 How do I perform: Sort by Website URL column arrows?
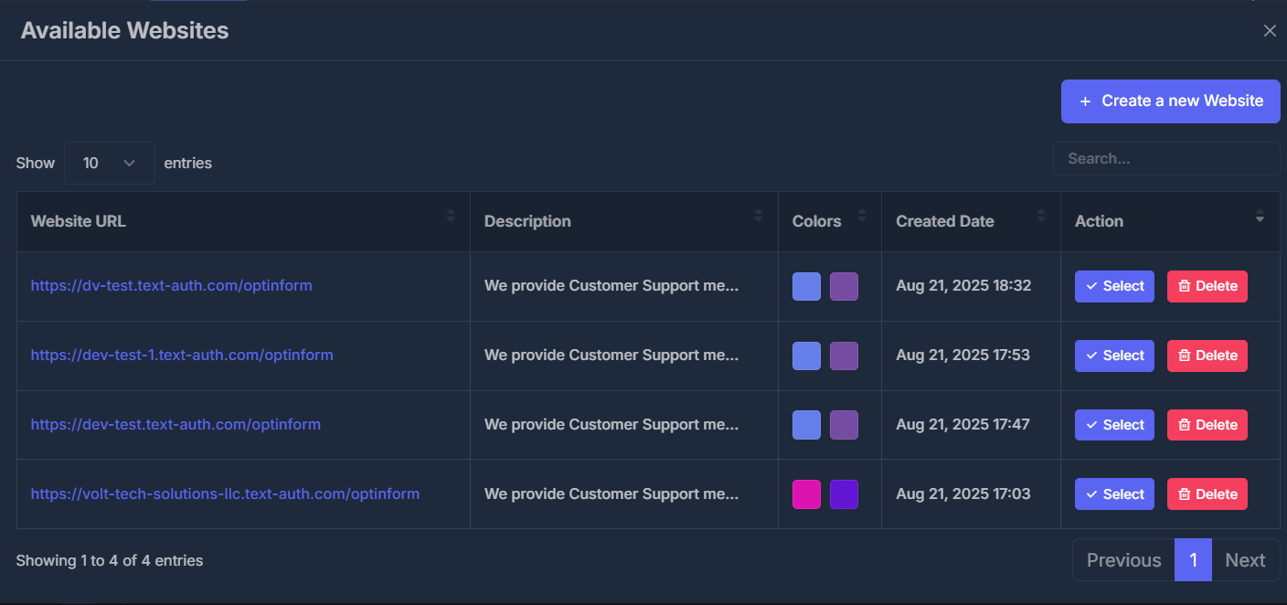point(450,216)
